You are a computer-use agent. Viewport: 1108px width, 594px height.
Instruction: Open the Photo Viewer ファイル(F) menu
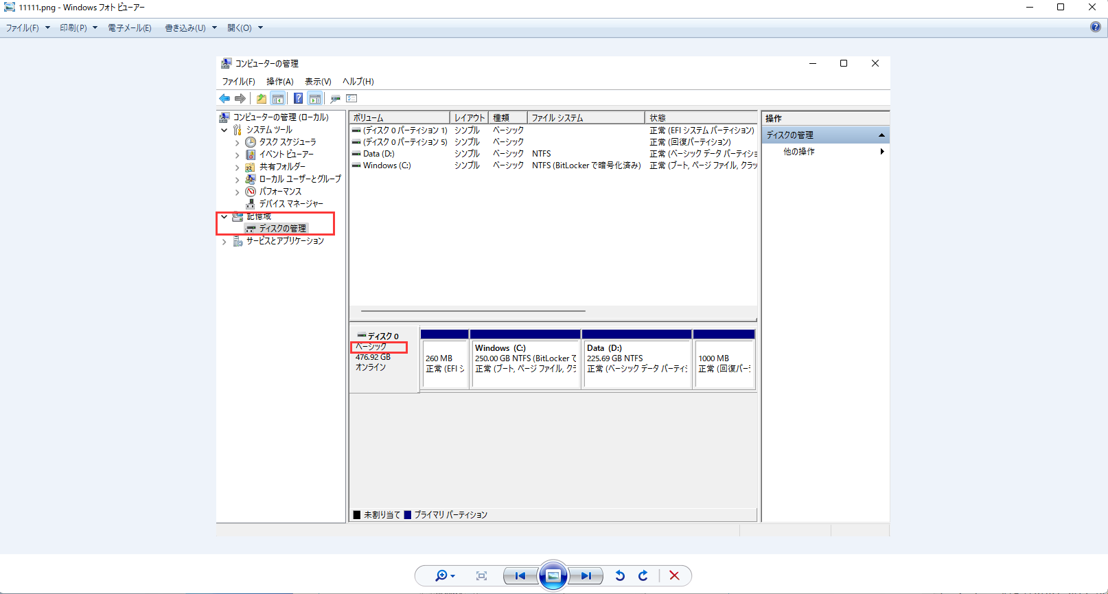(27, 28)
